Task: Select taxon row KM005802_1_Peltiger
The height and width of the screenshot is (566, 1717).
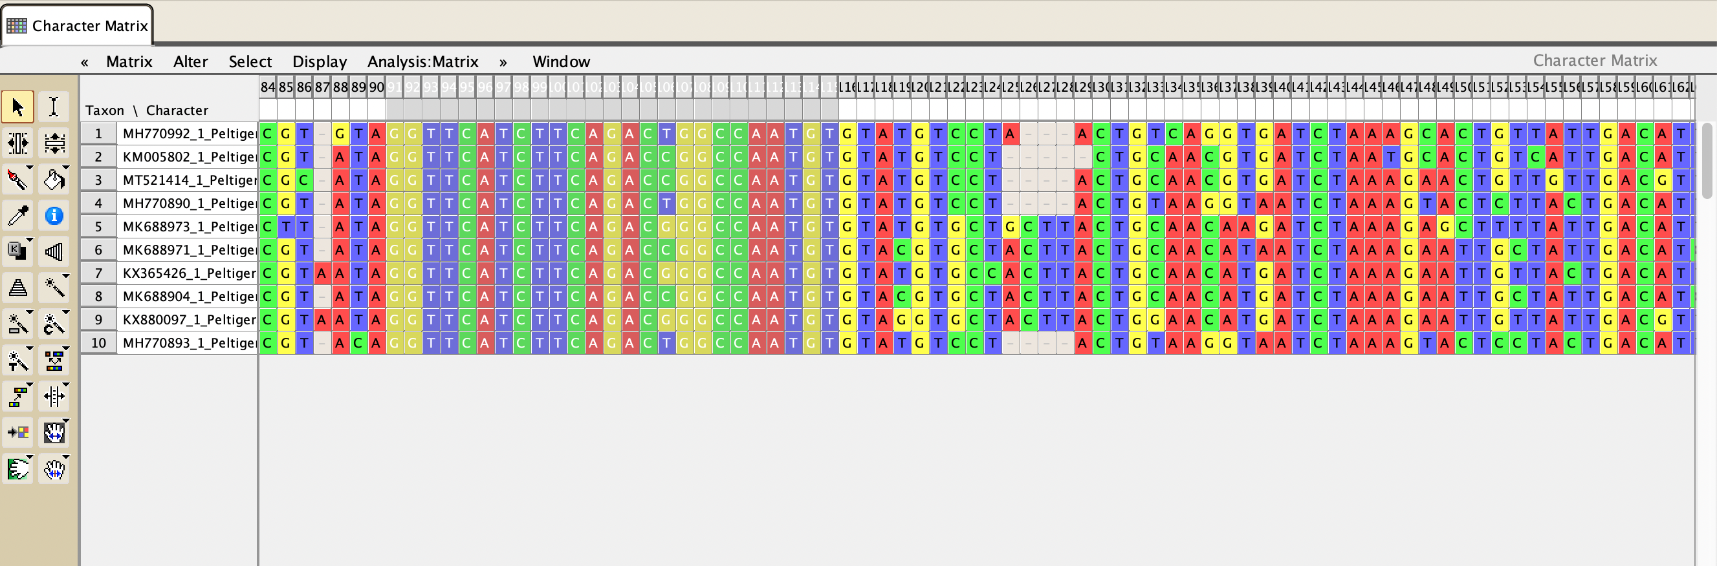Action: pyautogui.click(x=188, y=157)
